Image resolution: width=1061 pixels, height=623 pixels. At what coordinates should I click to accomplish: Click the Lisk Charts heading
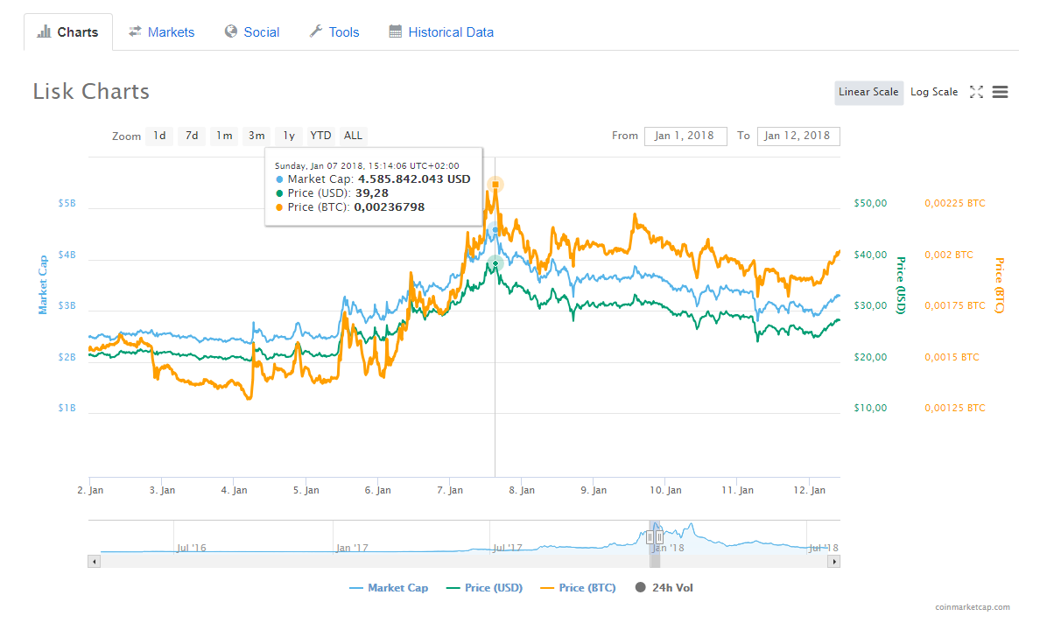coord(91,92)
